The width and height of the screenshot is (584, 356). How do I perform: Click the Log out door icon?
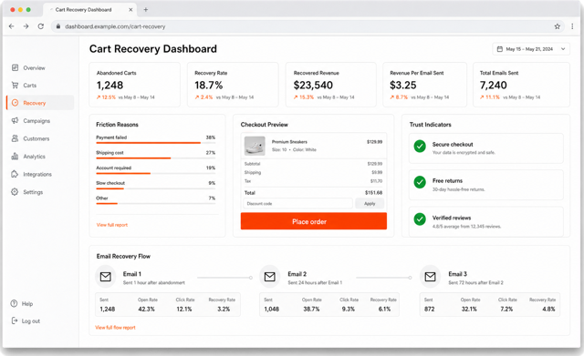pyautogui.click(x=15, y=320)
